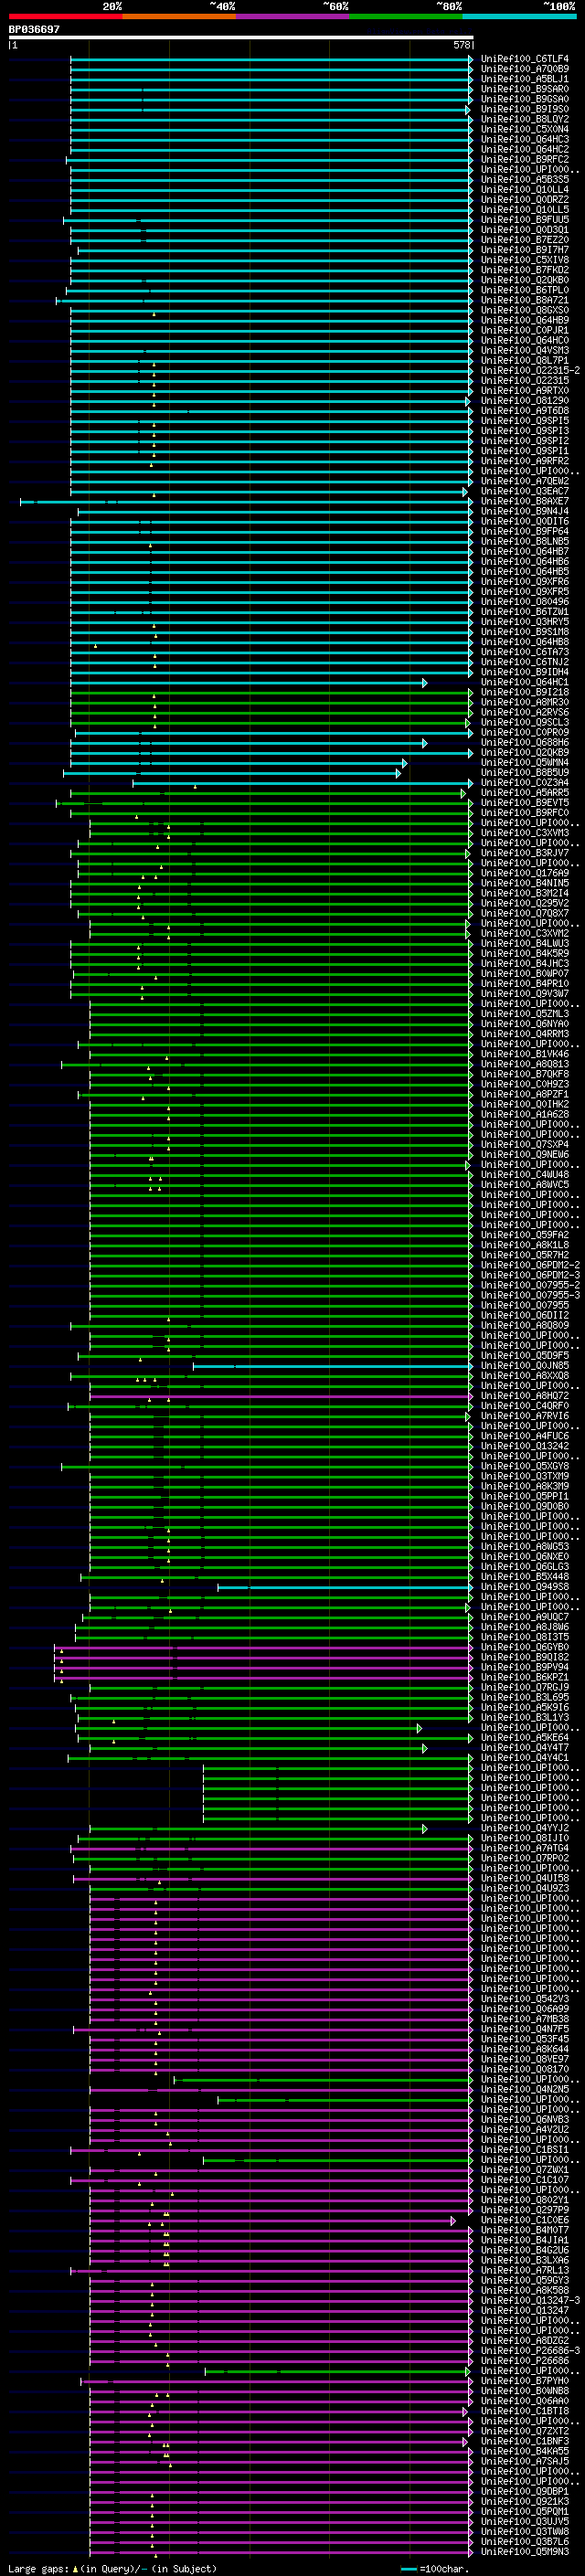Open hit UniRef100_Q0DRZ2
The image size is (585, 2576).
coord(525,200)
